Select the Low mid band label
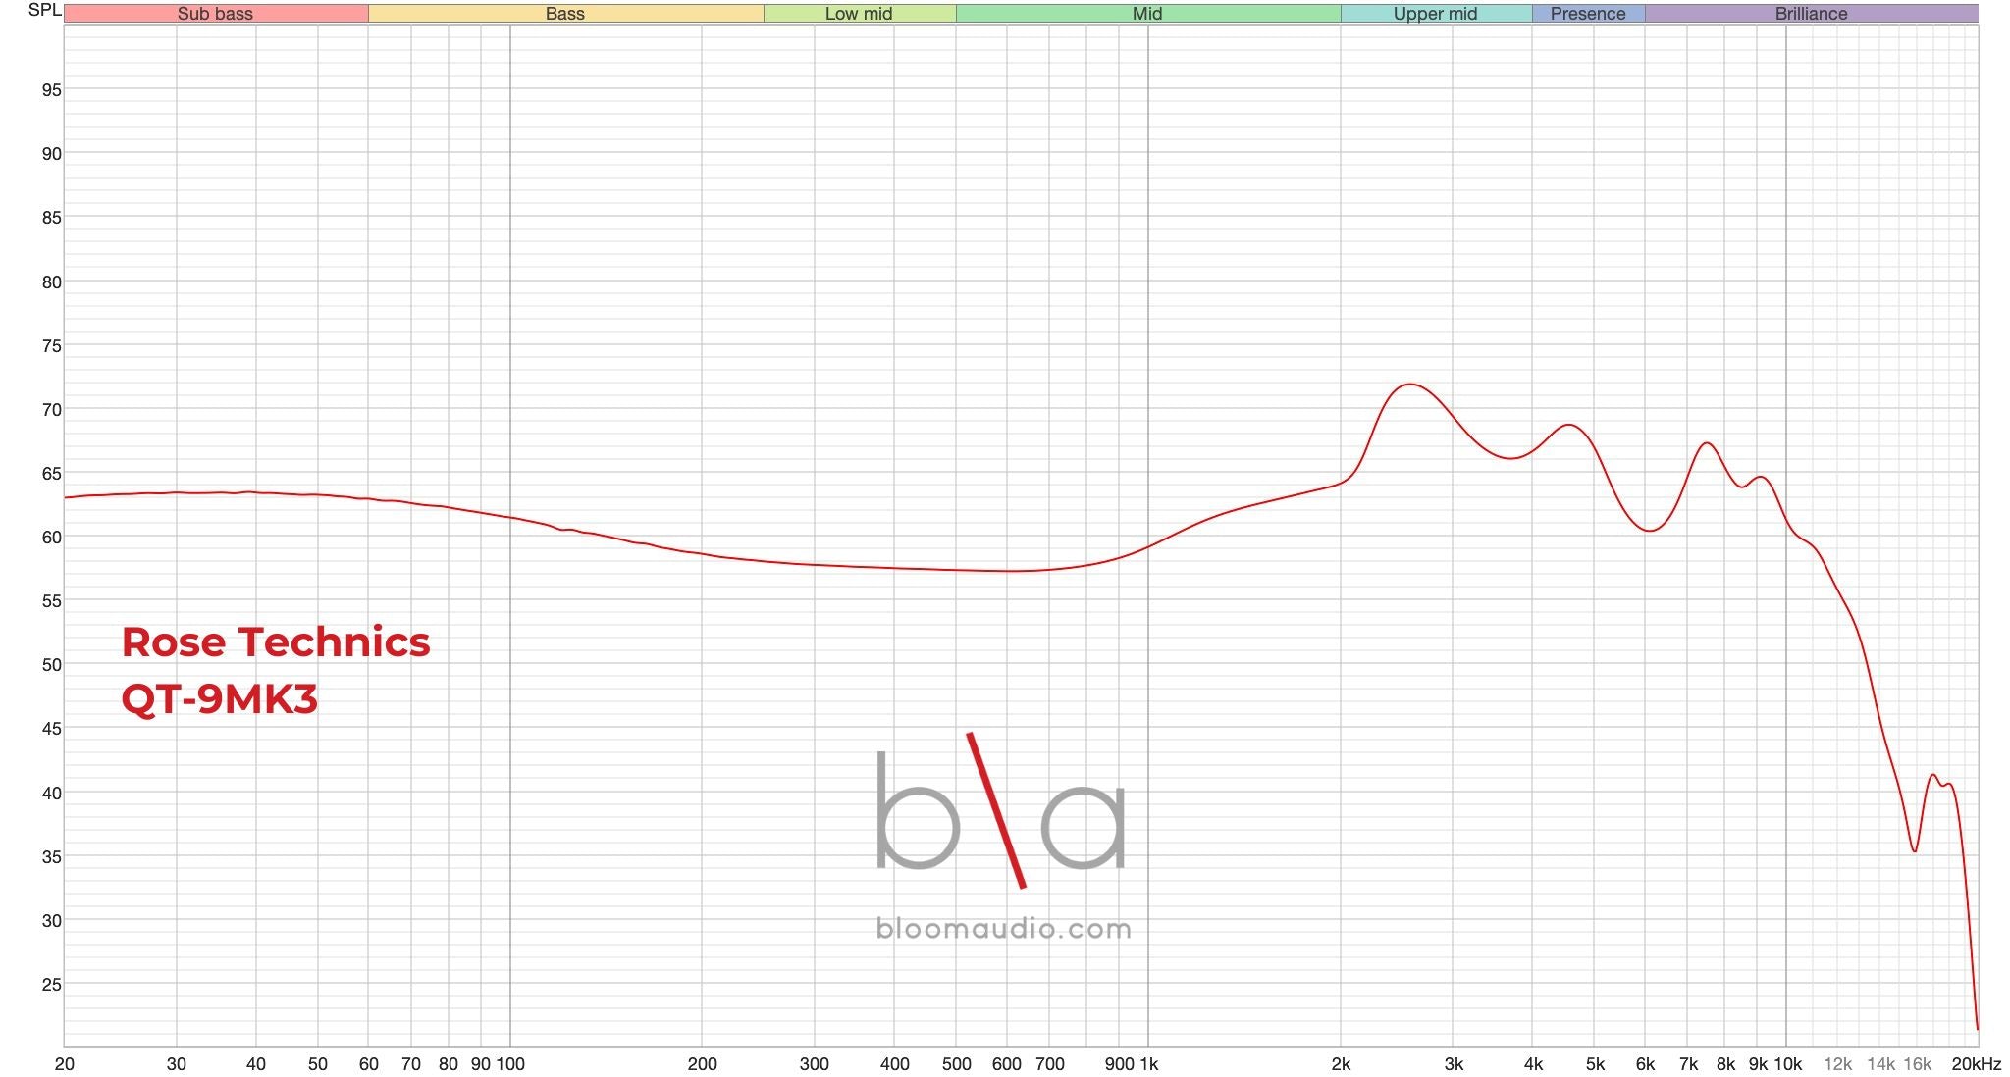2010x1077 pixels. point(859,14)
